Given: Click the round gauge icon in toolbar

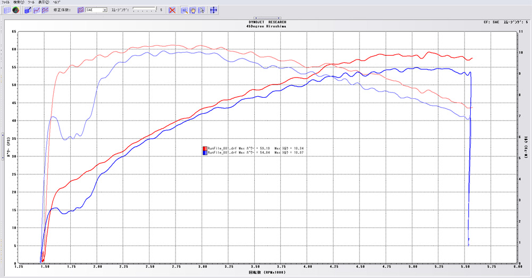Looking at the screenshot, I should [x=15, y=10].
